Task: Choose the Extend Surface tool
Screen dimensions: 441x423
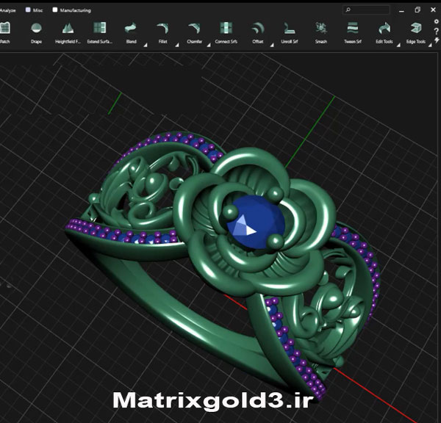Action: coord(99,33)
